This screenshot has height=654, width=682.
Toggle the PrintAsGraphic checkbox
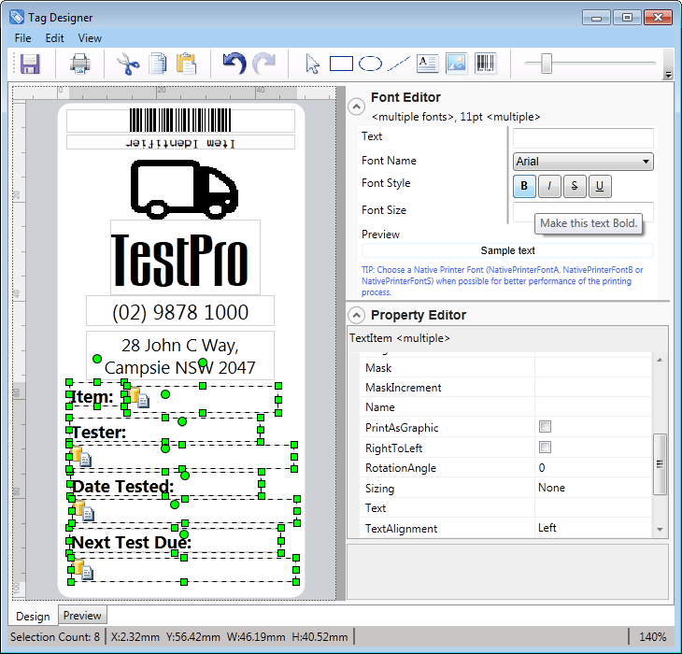pyautogui.click(x=545, y=428)
